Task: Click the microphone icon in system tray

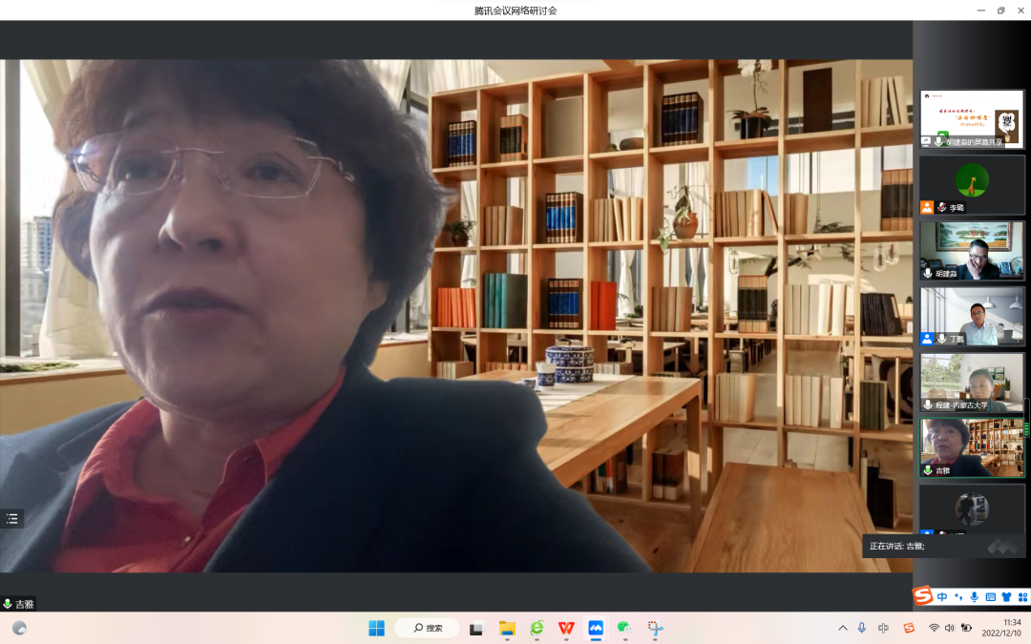Action: coord(862,628)
